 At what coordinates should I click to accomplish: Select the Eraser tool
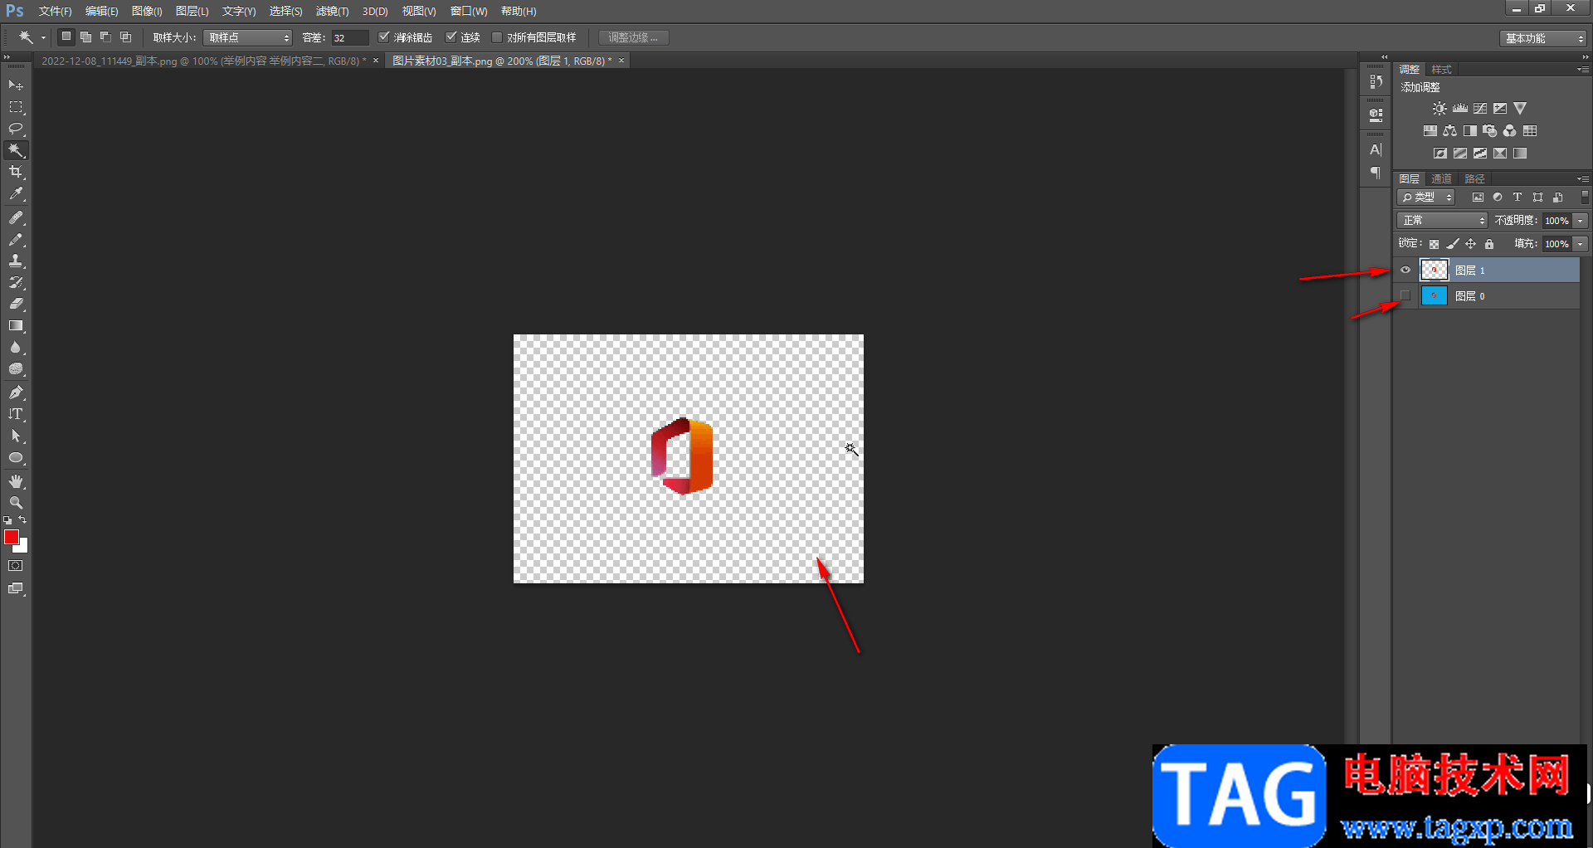pos(16,305)
